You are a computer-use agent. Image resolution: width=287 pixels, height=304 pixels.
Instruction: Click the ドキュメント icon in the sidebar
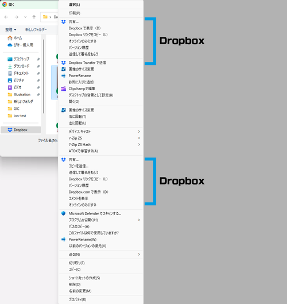(10, 74)
